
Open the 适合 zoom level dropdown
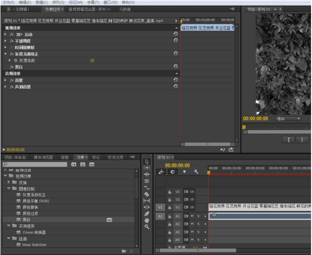(288, 119)
